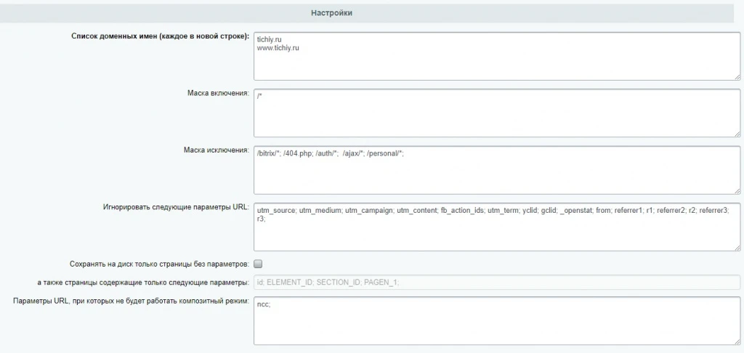Focus the domain names list textarea
The image size is (744, 353).
pos(497,56)
